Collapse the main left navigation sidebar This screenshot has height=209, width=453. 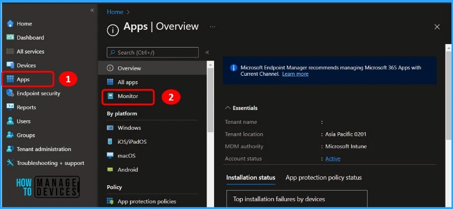click(x=92, y=10)
